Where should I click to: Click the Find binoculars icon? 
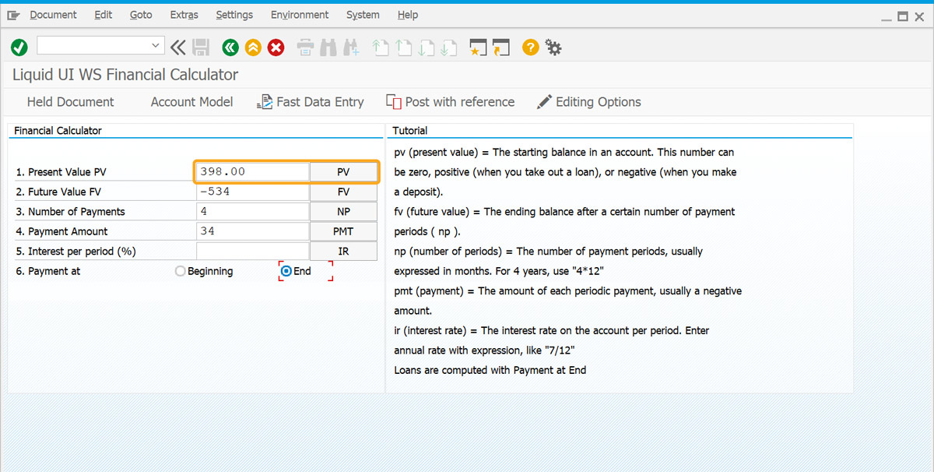[328, 48]
